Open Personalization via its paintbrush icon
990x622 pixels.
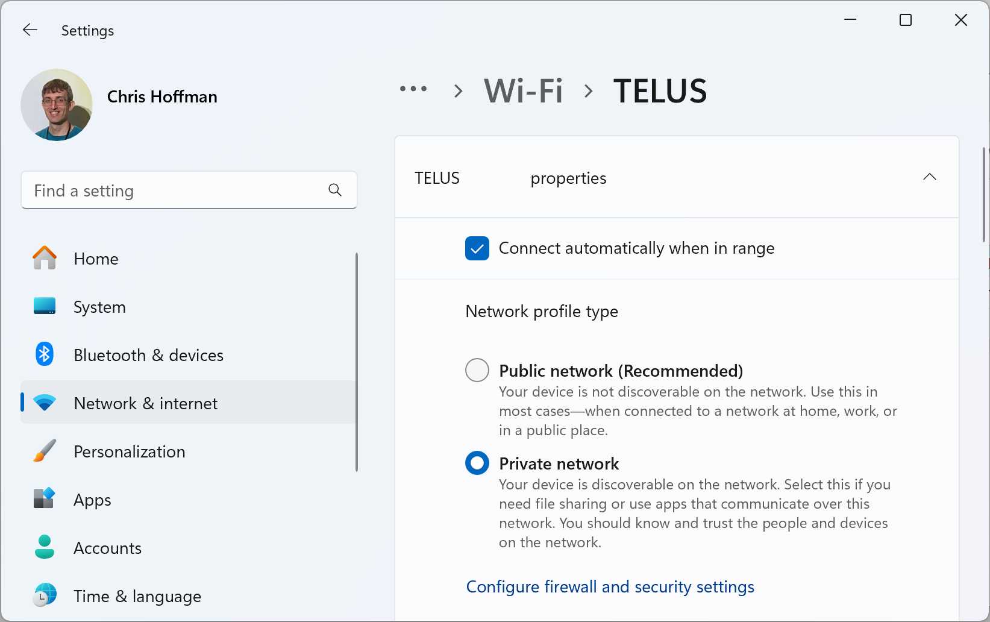pos(44,451)
